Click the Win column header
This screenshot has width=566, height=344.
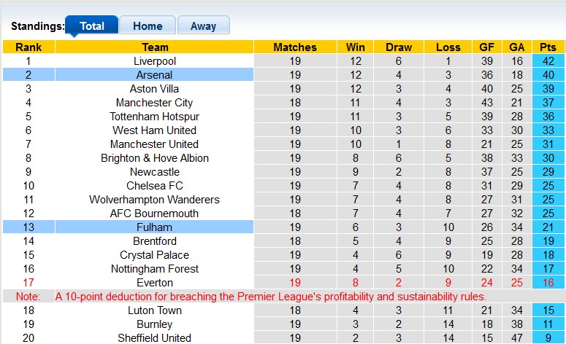(x=356, y=47)
